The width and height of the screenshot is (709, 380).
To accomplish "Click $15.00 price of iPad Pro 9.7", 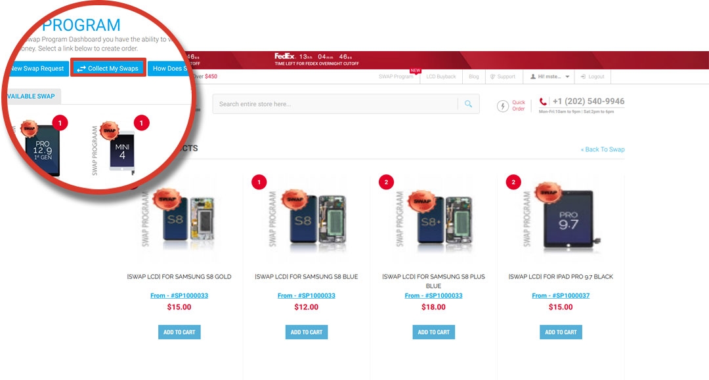I will coord(561,307).
